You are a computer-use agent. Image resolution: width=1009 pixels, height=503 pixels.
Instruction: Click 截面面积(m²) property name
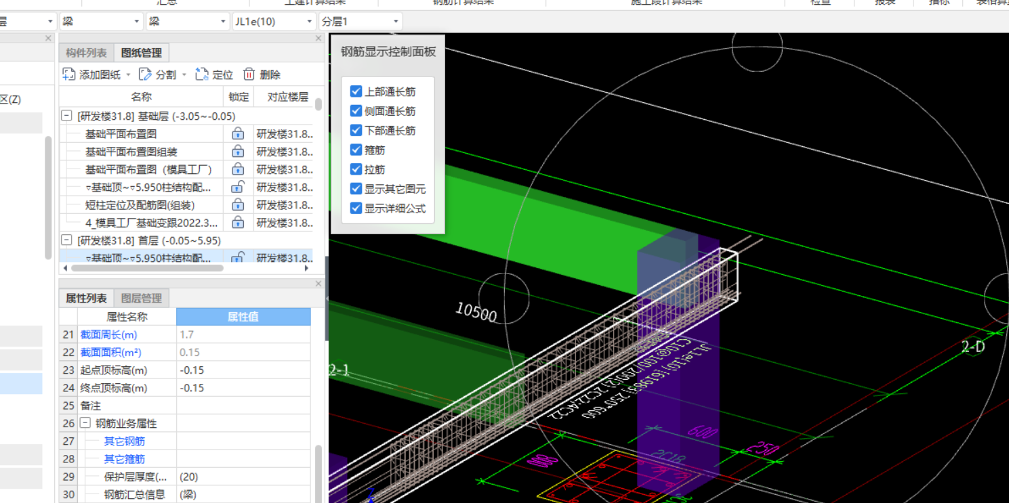click(x=110, y=352)
